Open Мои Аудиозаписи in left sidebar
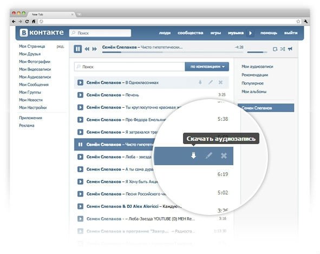The height and width of the screenshot is (254, 320). [35, 77]
